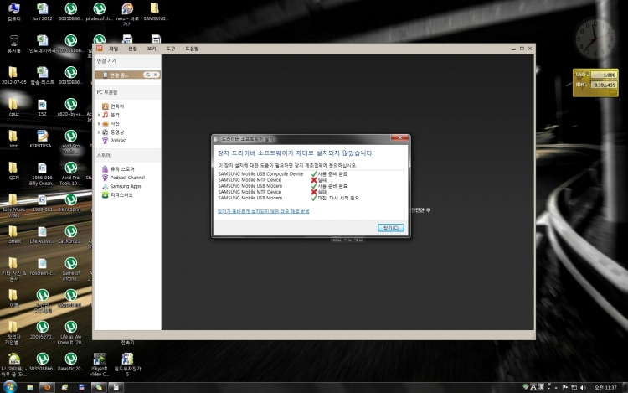Click the refresh icon on connecting device

[x=147, y=75]
